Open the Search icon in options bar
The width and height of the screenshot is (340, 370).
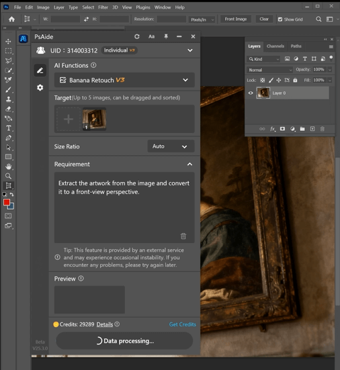(318, 19)
